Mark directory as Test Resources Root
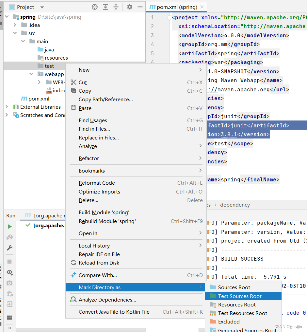The width and height of the screenshot is (307, 332). point(243,313)
